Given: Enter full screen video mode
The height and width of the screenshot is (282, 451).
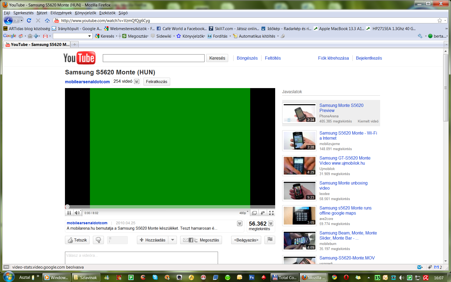Looking at the screenshot, I should 271,213.
